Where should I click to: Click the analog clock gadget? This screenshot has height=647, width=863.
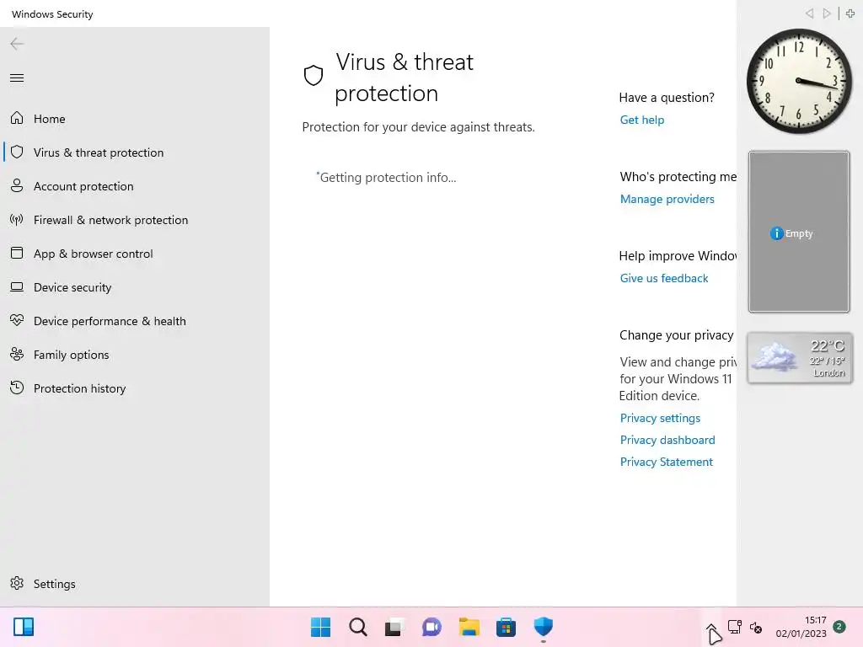coord(799,81)
